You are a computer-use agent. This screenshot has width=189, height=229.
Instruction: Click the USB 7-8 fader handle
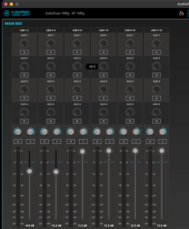point(109,151)
